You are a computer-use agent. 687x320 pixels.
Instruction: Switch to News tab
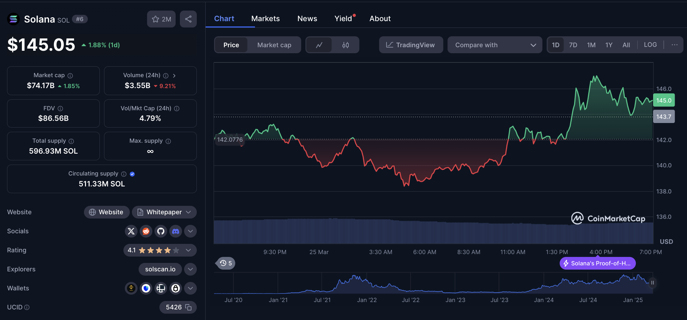[x=307, y=19]
